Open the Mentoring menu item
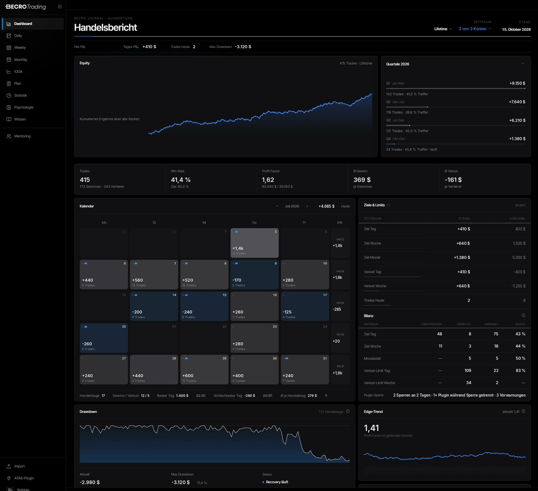Image resolution: width=538 pixels, height=491 pixels. [33, 136]
